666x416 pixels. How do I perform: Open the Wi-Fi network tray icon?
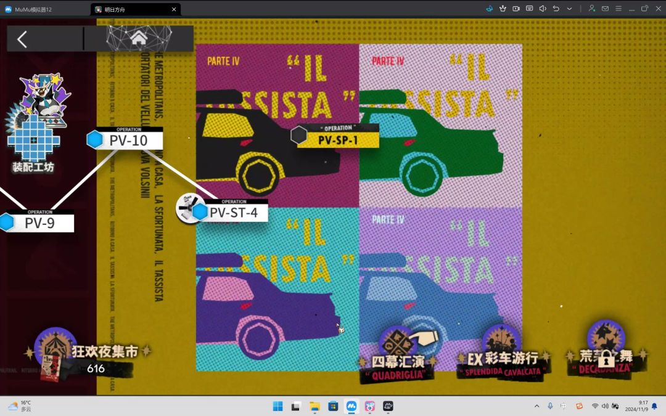[x=595, y=406]
